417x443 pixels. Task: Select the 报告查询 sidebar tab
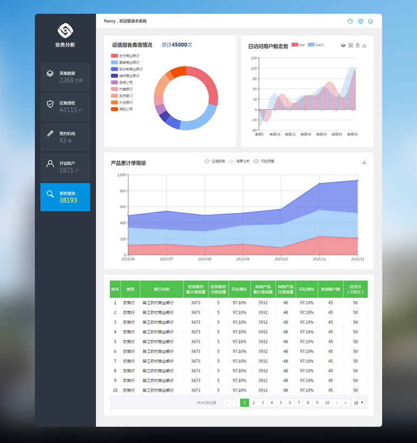pyautogui.click(x=65, y=197)
